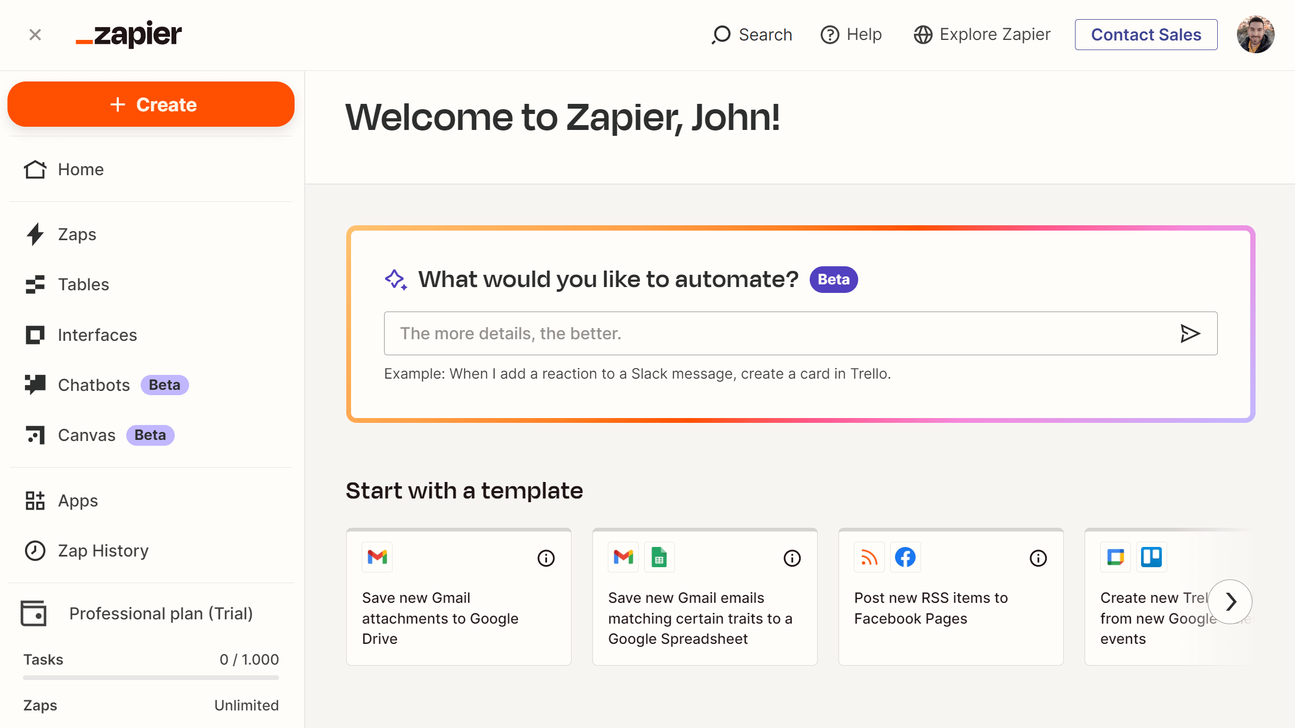Image resolution: width=1295 pixels, height=728 pixels.
Task: Click the Chatbots icon
Action: coord(35,384)
